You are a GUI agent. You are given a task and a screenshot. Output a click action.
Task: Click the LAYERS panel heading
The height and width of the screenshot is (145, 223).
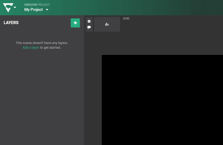[11, 23]
